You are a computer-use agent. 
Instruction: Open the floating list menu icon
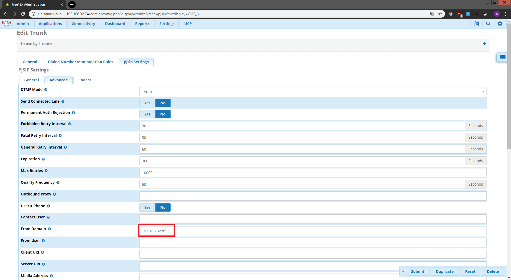(502, 57)
